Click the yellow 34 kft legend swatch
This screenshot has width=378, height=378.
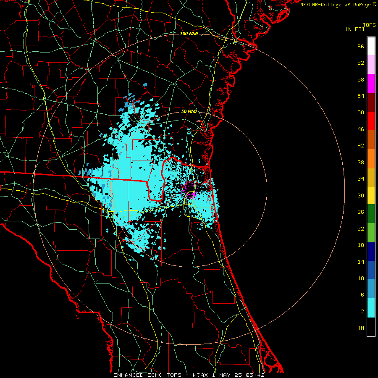tap(371, 196)
